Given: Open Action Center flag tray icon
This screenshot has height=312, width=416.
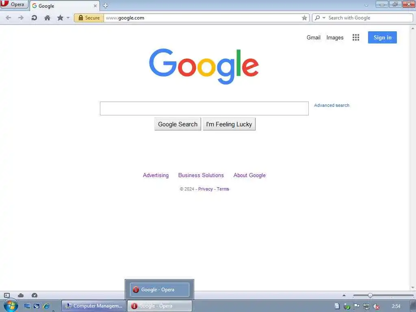Looking at the screenshot, I should click(357, 306).
